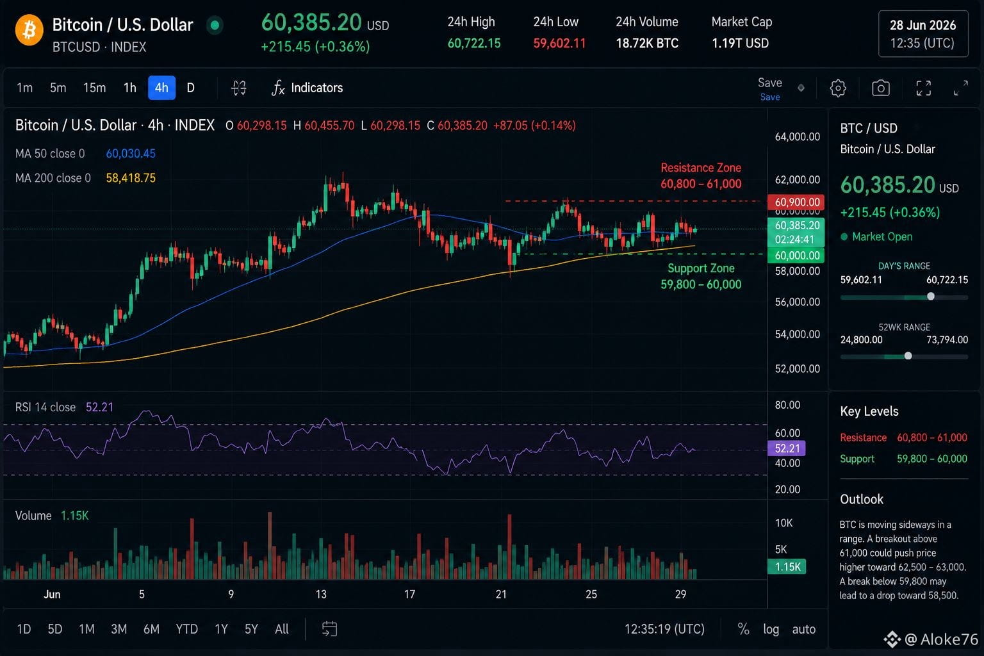Expand the chart with the diagonal arrows icon
Screen dimensions: 984x656
960,88
